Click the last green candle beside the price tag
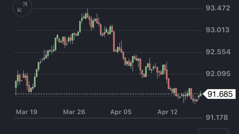This screenshot has height=134, width=239. point(201,94)
